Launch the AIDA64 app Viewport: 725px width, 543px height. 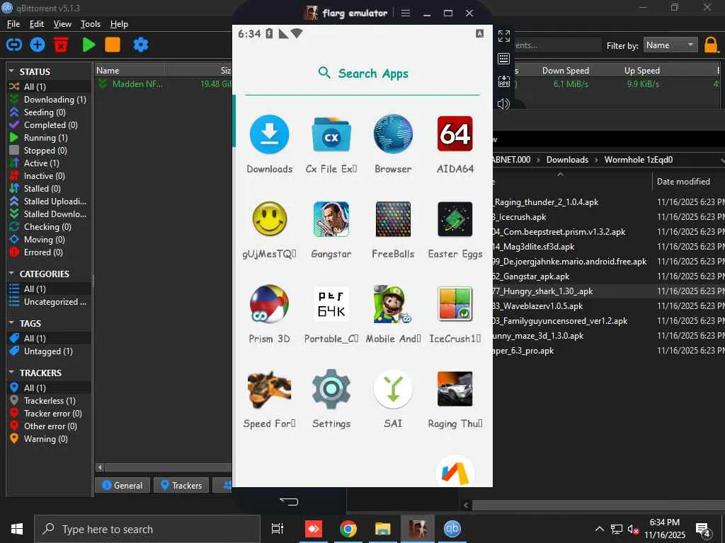pos(455,134)
